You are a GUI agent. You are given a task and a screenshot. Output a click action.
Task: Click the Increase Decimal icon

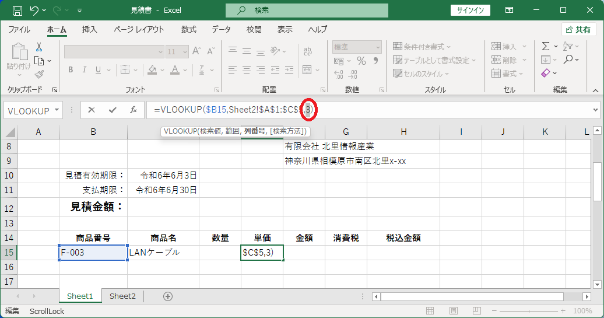[x=339, y=74]
